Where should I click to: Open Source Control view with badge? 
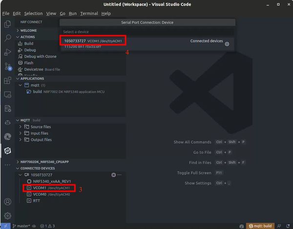pyautogui.click(x=8, y=66)
